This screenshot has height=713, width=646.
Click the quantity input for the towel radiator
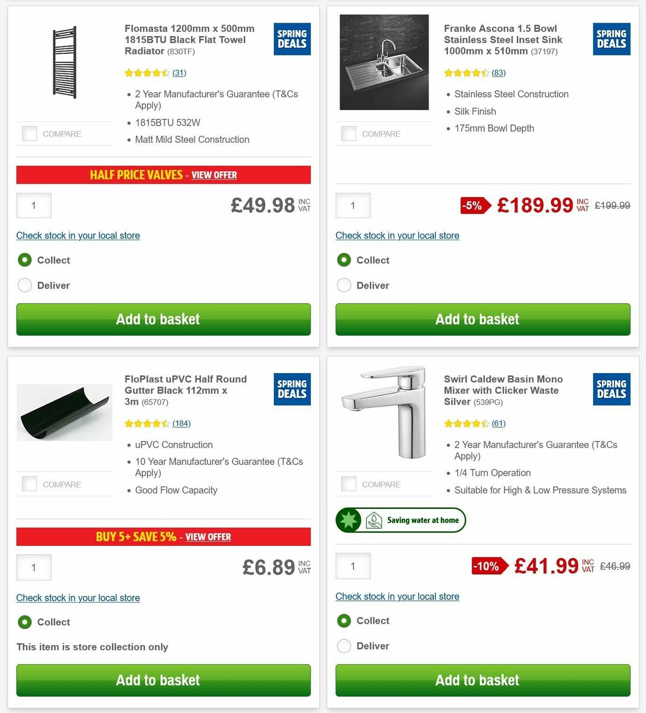pyautogui.click(x=33, y=205)
